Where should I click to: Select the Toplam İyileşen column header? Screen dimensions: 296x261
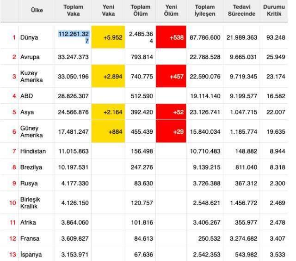(205, 10)
